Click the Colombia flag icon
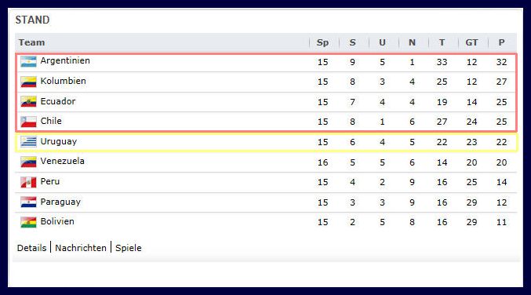This screenshot has width=531, height=295. tap(28, 82)
